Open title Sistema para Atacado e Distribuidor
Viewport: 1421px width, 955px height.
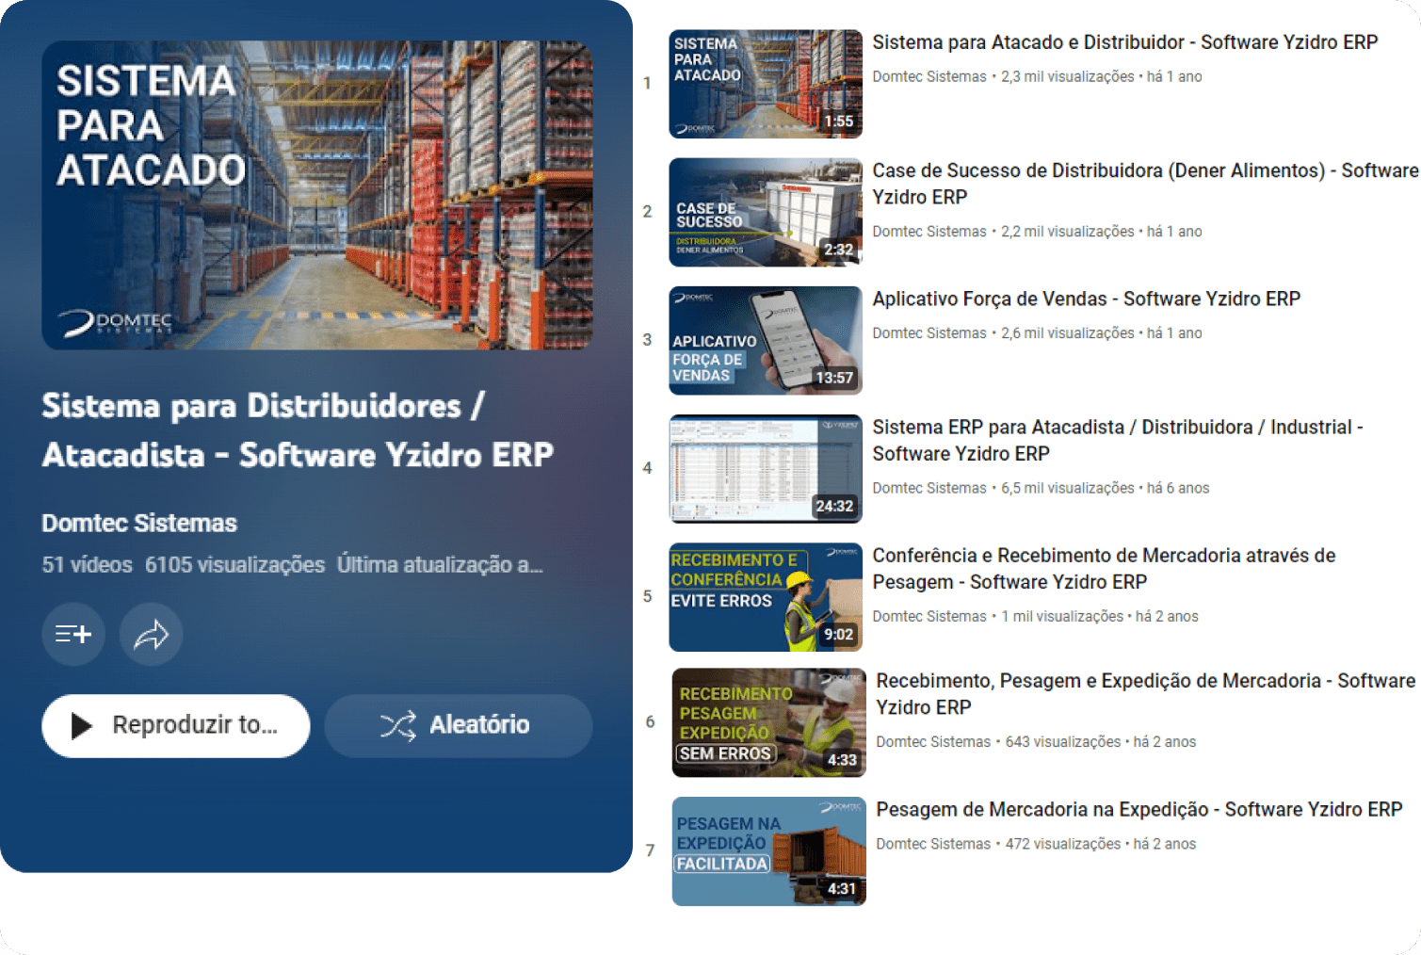[x=1125, y=42]
